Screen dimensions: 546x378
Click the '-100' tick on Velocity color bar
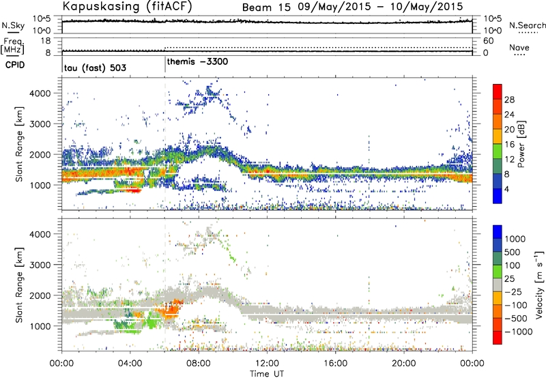click(516, 305)
